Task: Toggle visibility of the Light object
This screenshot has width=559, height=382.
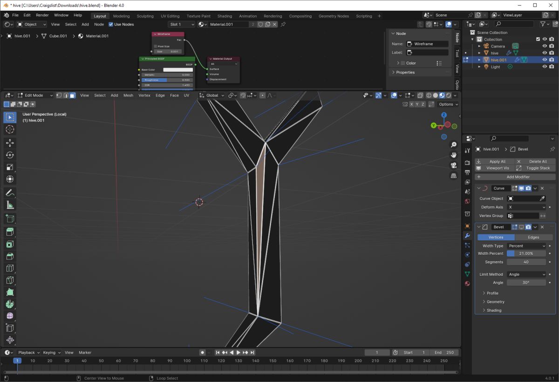Action: coord(544,67)
